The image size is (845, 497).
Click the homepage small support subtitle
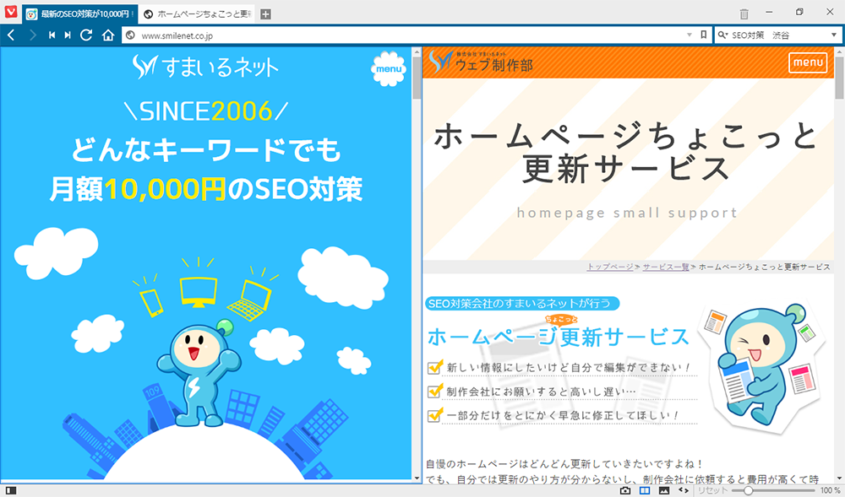coord(627,213)
